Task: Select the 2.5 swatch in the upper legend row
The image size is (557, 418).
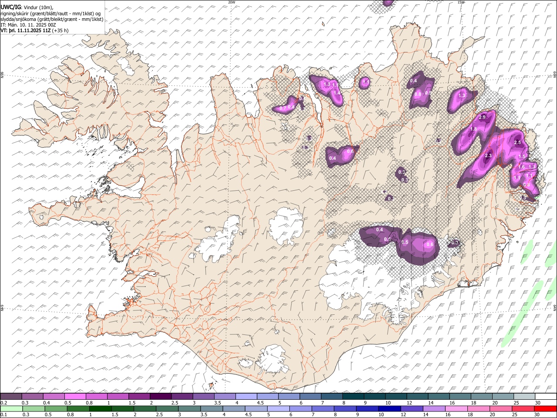Action: coord(181,397)
